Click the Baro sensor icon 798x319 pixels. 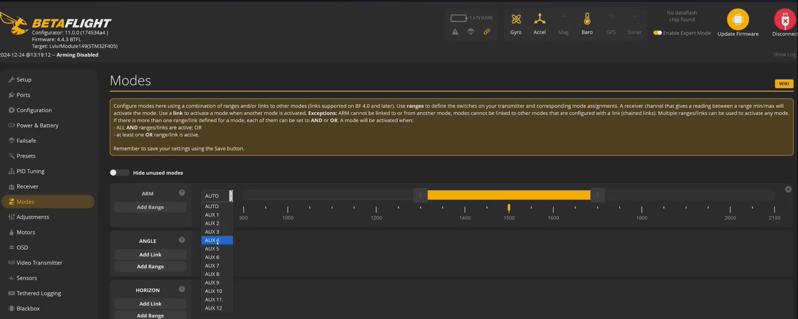pos(587,20)
